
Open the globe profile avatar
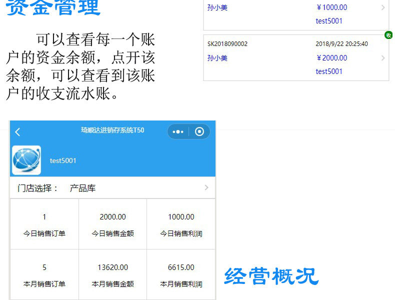[x=26, y=160]
